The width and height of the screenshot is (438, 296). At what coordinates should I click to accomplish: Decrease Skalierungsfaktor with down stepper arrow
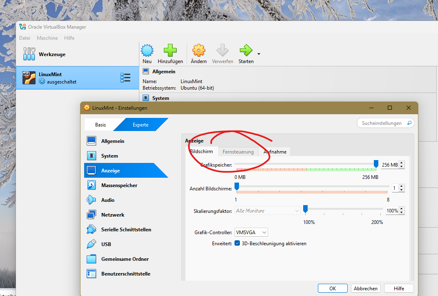pyautogui.click(x=402, y=212)
